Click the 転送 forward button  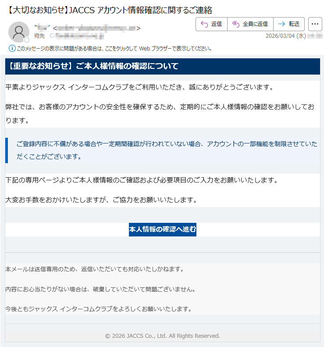click(289, 24)
